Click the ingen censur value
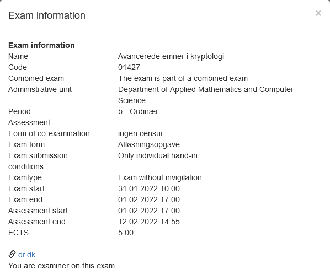The image size is (330, 275). click(x=141, y=133)
